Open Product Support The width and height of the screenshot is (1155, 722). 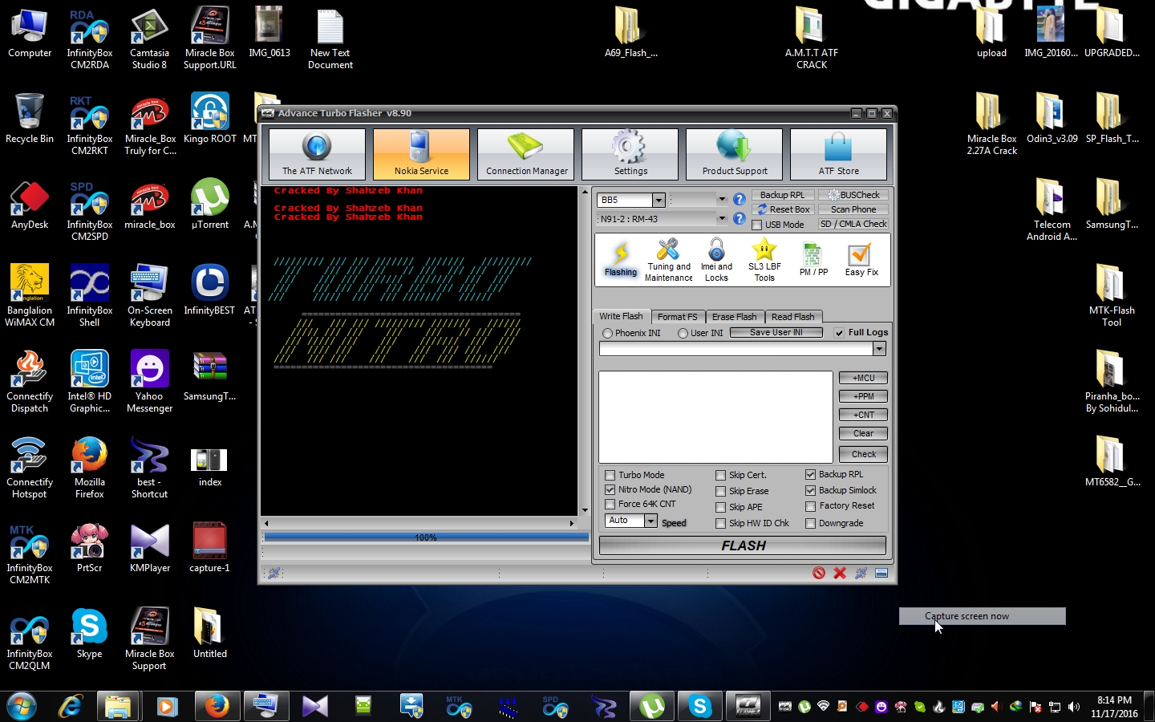735,154
